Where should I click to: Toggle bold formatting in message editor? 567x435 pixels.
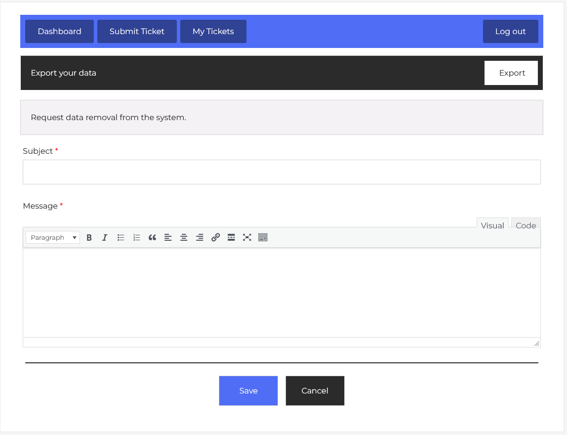(89, 238)
